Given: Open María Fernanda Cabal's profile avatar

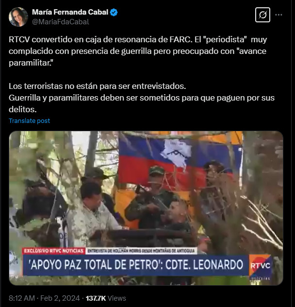Looking at the screenshot, I should click(18, 17).
